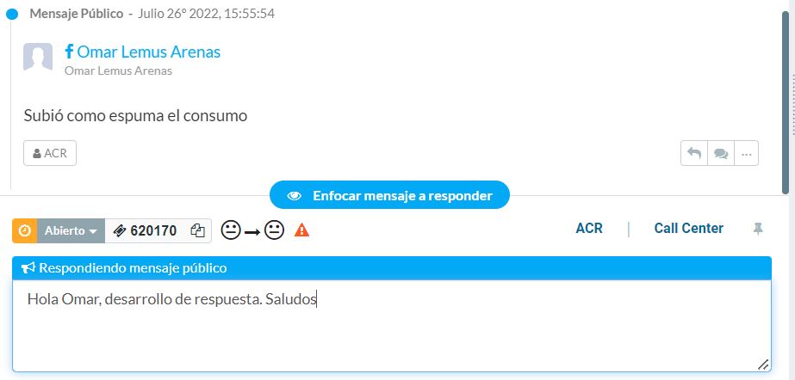Click the Enfocar mensaje a responder button
The width and height of the screenshot is (795, 380).
(x=389, y=195)
